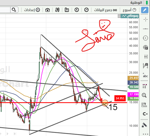Image resolution: width=150 pixels, height=136 pixels.
Task: Open the candlestick chart type selector
Action: (57, 10)
